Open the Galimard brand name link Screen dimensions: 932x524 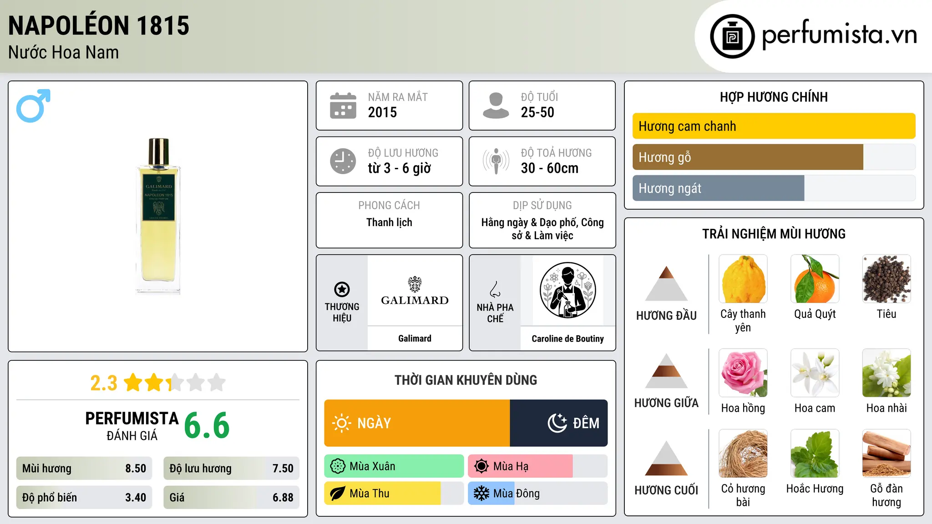click(x=415, y=338)
